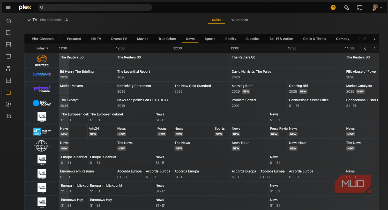Choose the USA Today channel logo
This screenshot has height=210, width=388.
[x=42, y=103]
